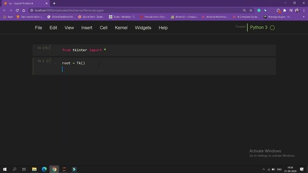Launch Microsoft Edge from the taskbar
The width and height of the screenshot is (308, 173).
44,169
